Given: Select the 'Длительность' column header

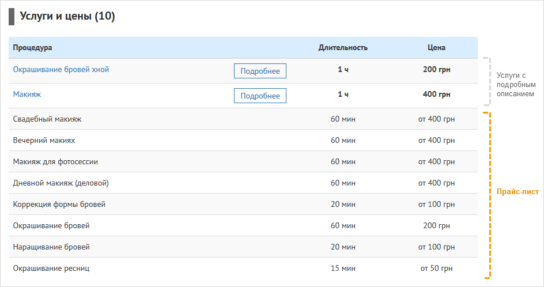Looking at the screenshot, I should [343, 47].
